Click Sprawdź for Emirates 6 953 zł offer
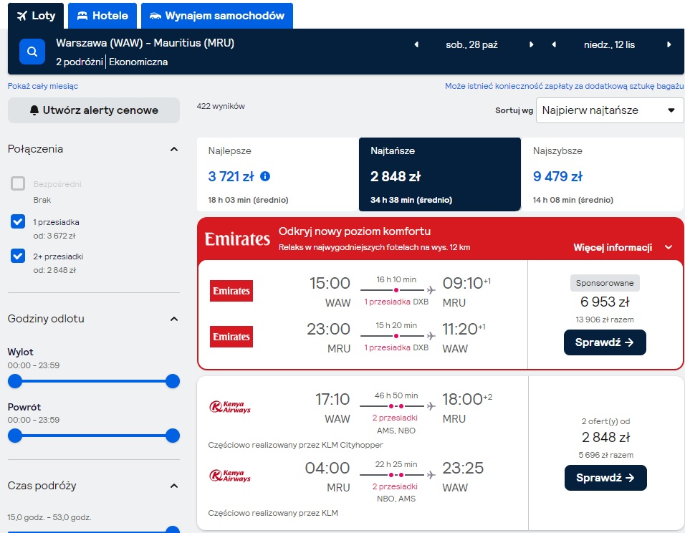685x533 pixels. 605,342
